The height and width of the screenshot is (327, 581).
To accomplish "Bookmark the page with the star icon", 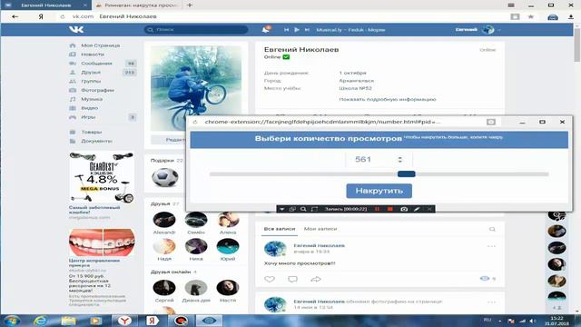I will (x=530, y=16).
